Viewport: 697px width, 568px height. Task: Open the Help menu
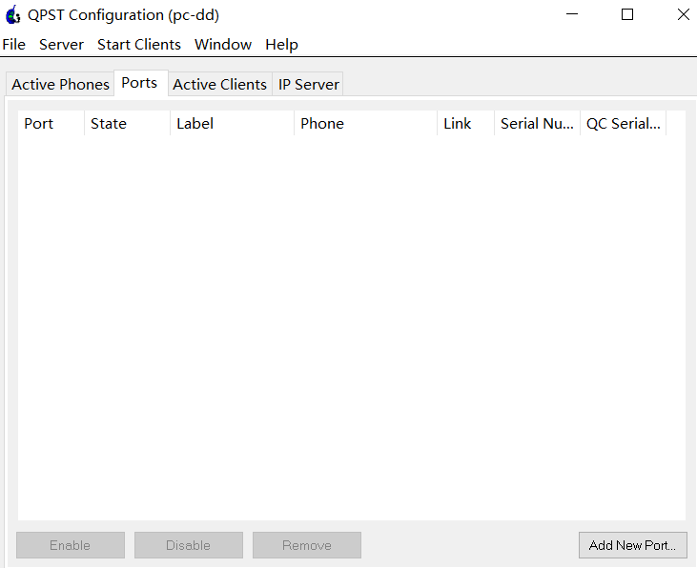click(282, 45)
